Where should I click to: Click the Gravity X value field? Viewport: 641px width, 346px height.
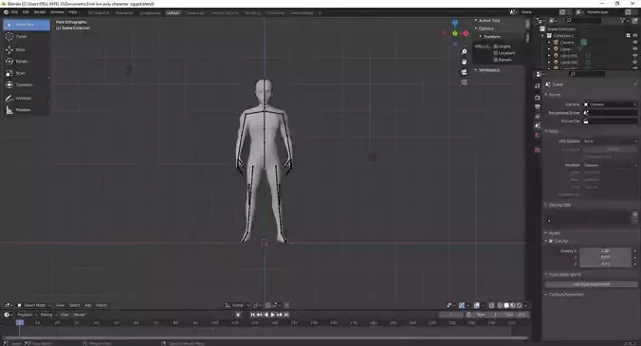pyautogui.click(x=605, y=251)
